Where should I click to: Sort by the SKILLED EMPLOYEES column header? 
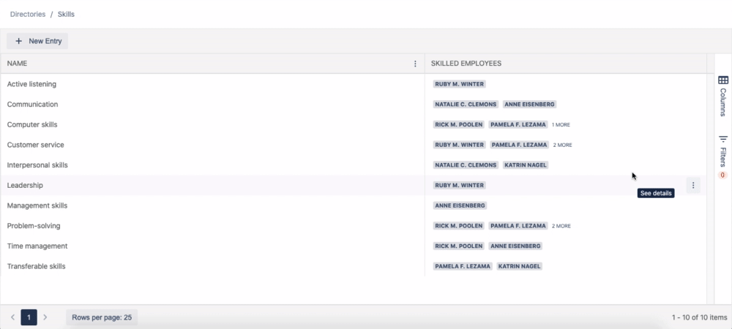pyautogui.click(x=466, y=64)
